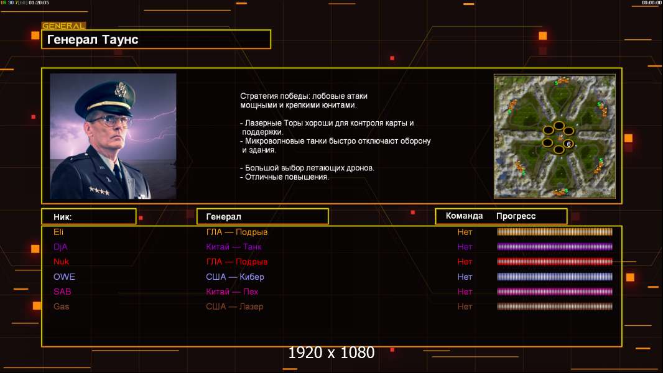Click the 01:20:05 timer readout
663x373 pixels.
[39, 2]
